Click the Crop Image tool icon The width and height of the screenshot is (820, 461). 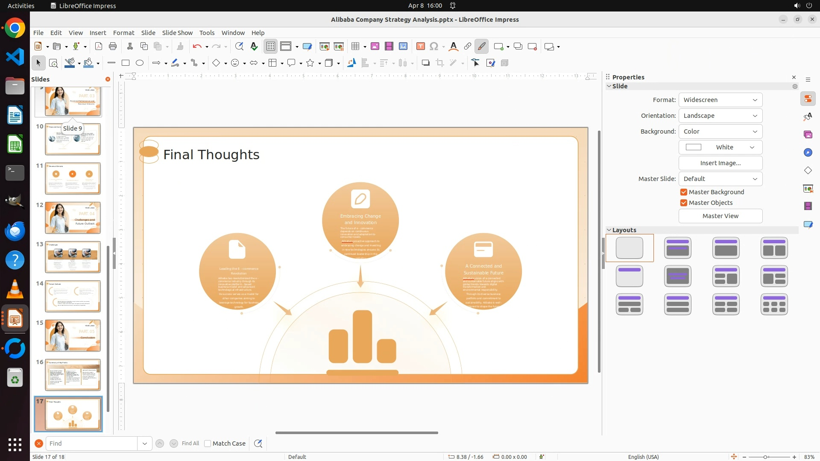point(440,63)
